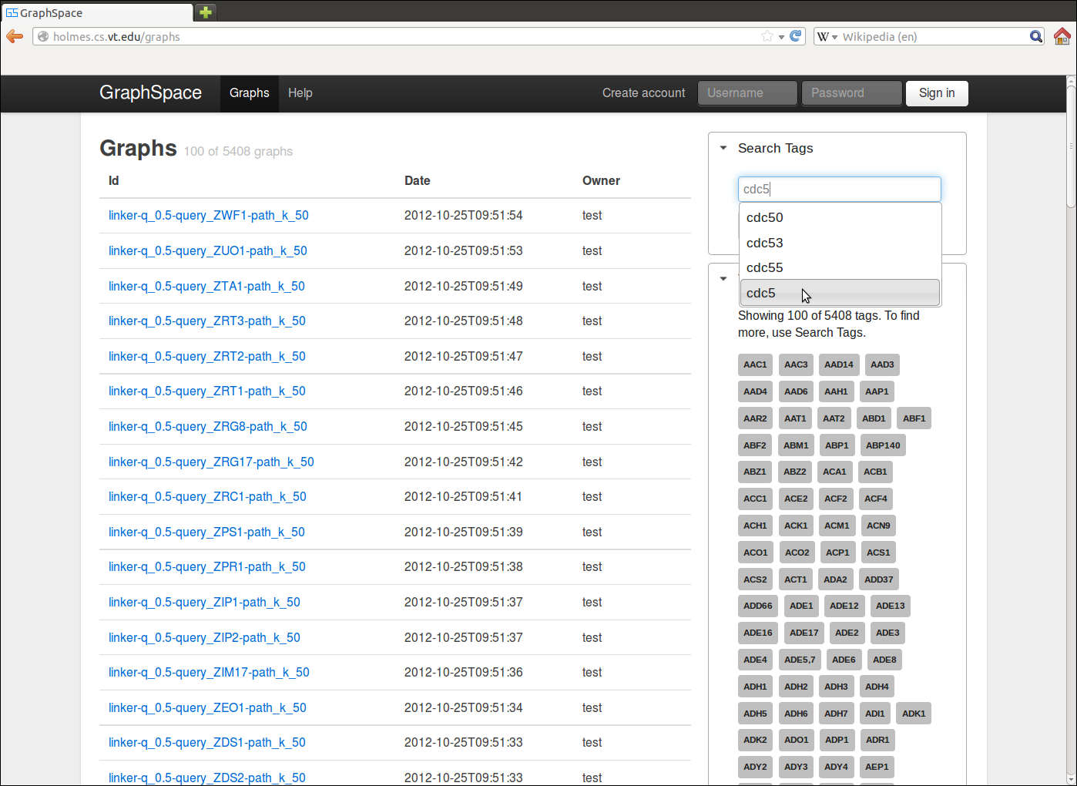Click the AEP1 tag
1077x786 pixels.
(877, 767)
